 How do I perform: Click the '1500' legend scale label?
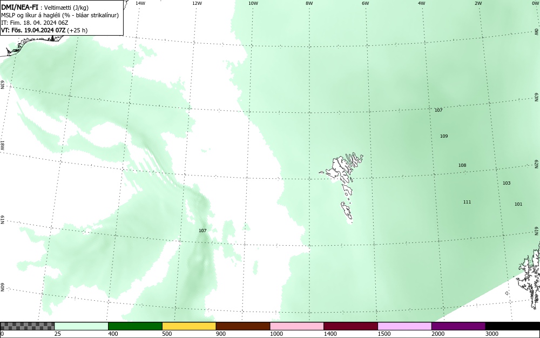point(384,334)
